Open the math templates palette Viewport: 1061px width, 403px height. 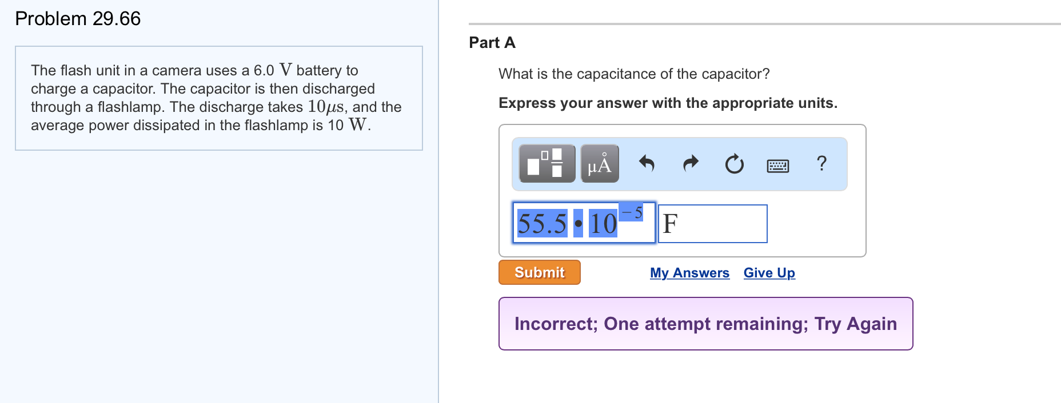(547, 164)
